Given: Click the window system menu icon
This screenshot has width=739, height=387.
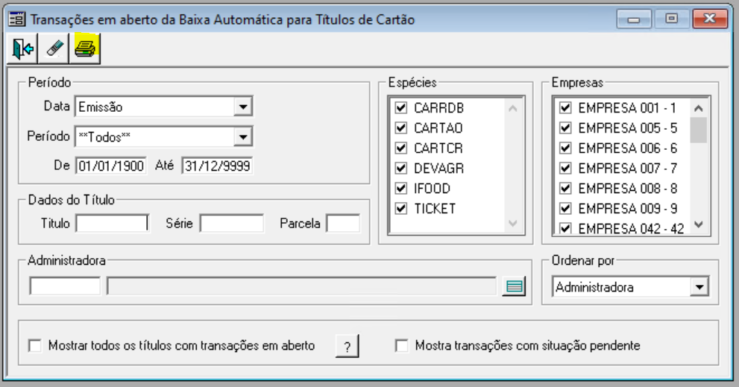Looking at the screenshot, I should click(17, 19).
